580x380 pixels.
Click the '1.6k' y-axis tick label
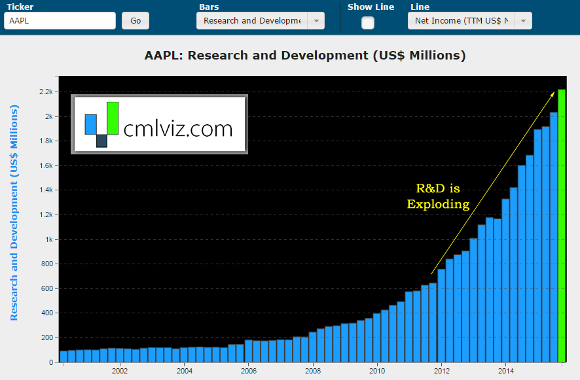[x=46, y=165]
